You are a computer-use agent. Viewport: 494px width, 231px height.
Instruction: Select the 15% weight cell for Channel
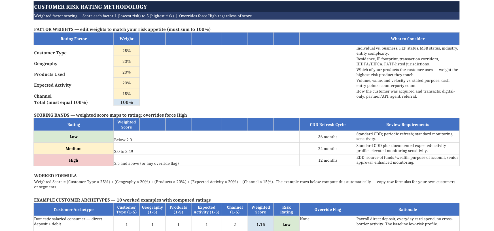point(126,94)
